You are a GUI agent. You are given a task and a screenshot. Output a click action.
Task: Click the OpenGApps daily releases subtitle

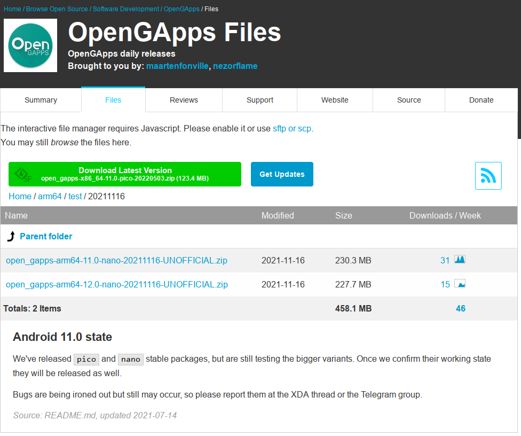[x=122, y=53]
